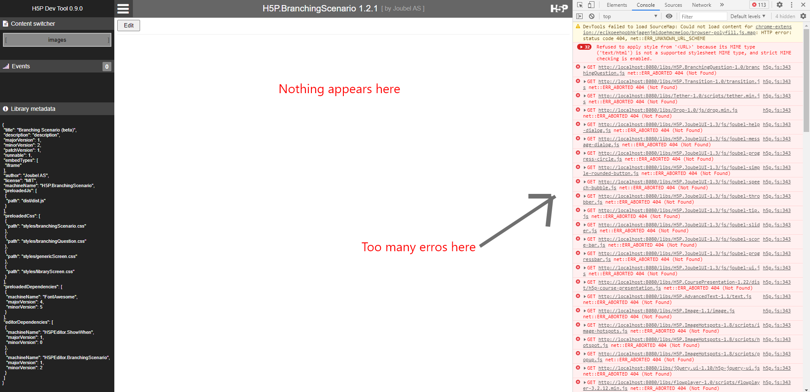Open the top JavaScript context dropdown
The height and width of the screenshot is (392, 810).
pyautogui.click(x=630, y=16)
